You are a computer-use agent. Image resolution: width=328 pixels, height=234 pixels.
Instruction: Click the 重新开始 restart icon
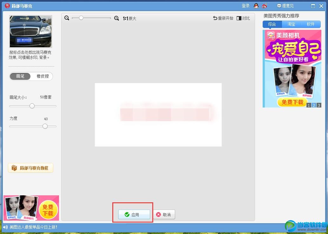pos(215,18)
